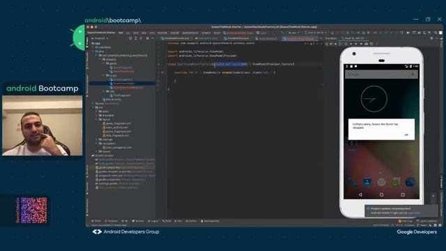Open the App Inspection tool window
The image size is (446, 251).
[210, 221]
